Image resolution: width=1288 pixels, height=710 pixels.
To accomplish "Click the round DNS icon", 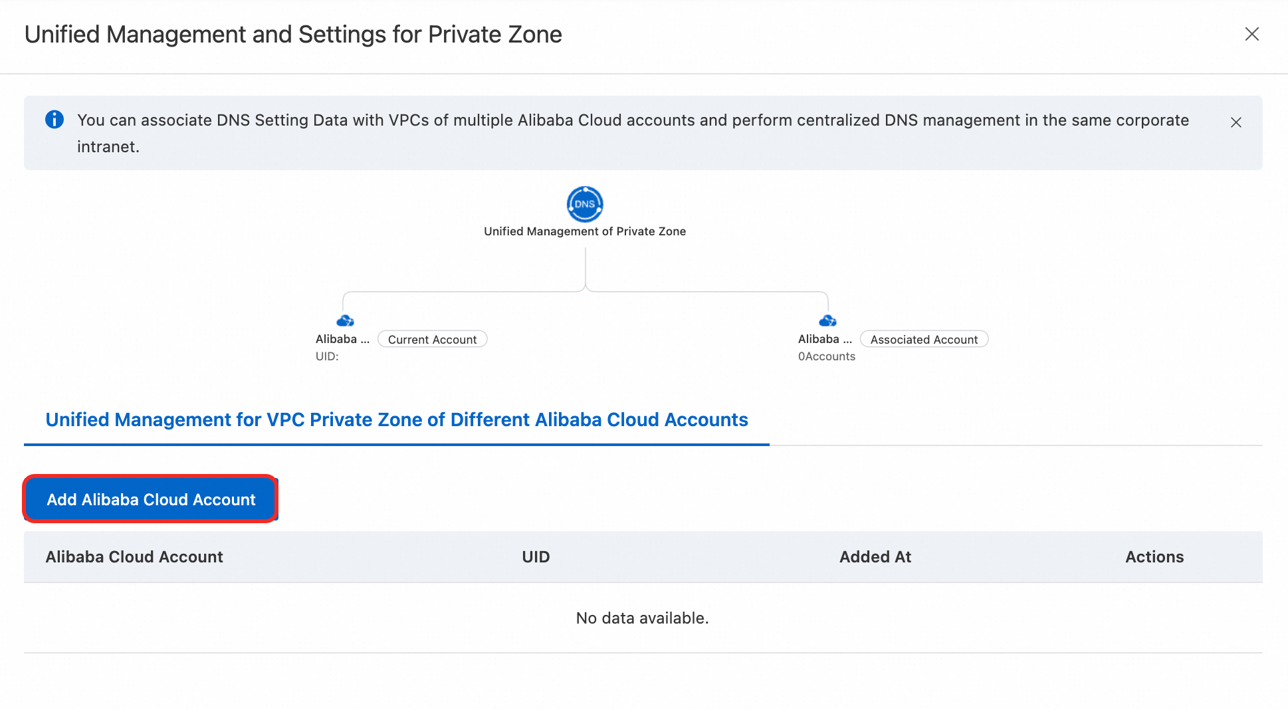I will [x=585, y=204].
